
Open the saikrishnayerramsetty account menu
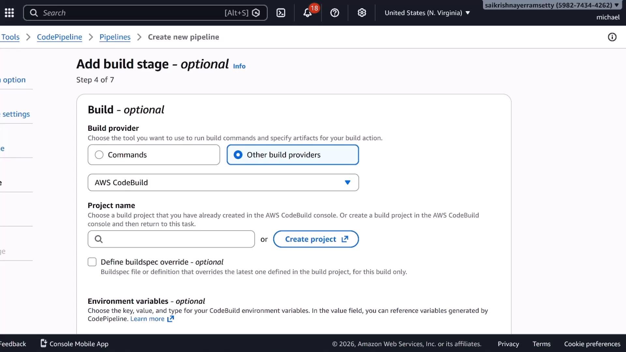tap(552, 5)
